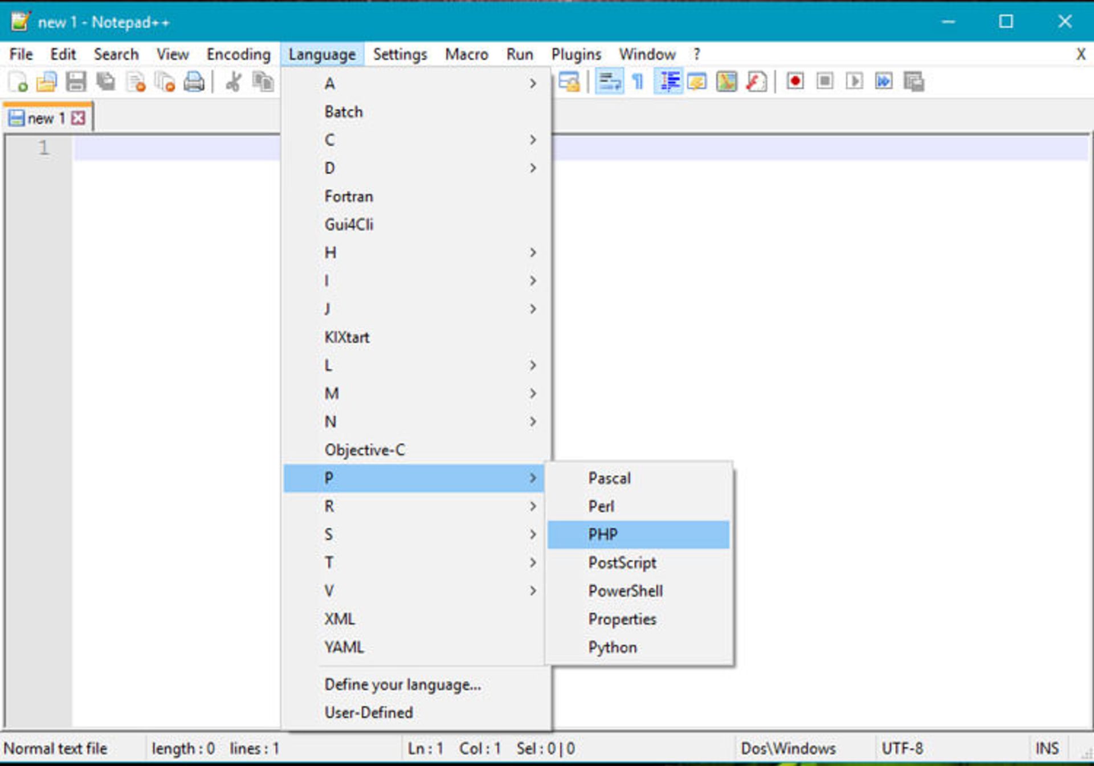This screenshot has height=766, width=1094.
Task: Click the Copy toolbar icon
Action: click(x=263, y=82)
